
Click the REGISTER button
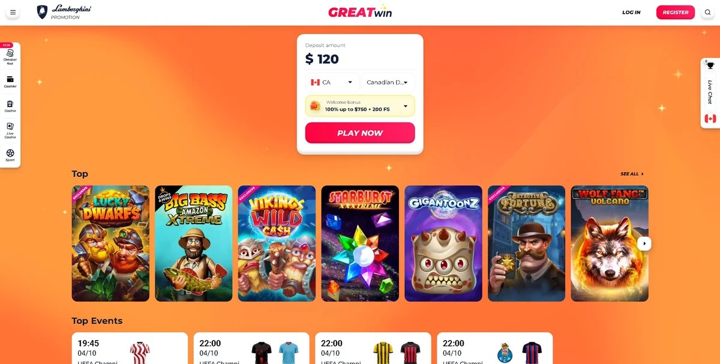676,12
